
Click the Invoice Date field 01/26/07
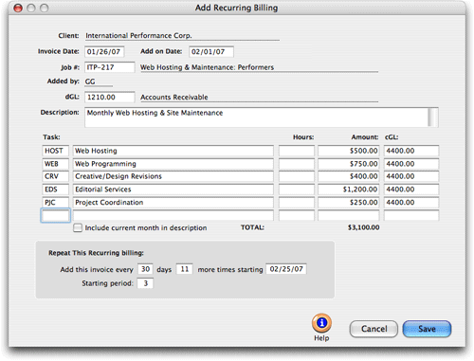104,52
